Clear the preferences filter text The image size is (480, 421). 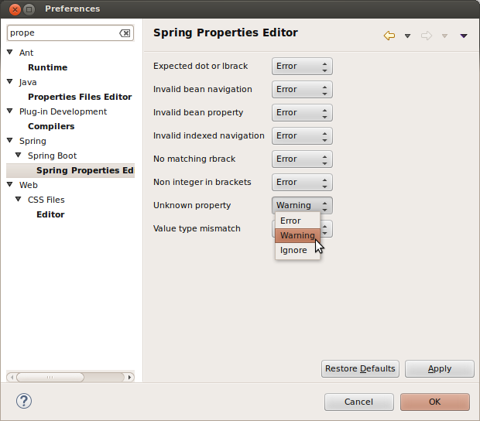tap(125, 33)
